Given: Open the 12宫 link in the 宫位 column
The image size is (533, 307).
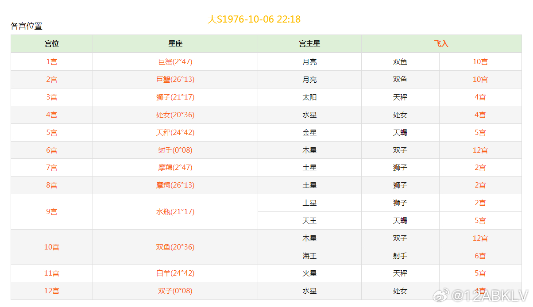Looking at the screenshot, I should (52, 291).
